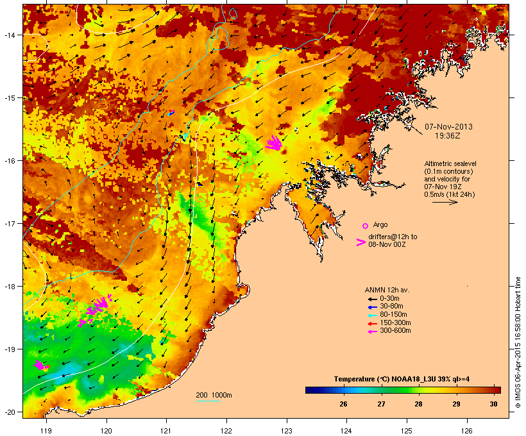
Task: Click the colorbar tick label 30
Action: pos(493,404)
